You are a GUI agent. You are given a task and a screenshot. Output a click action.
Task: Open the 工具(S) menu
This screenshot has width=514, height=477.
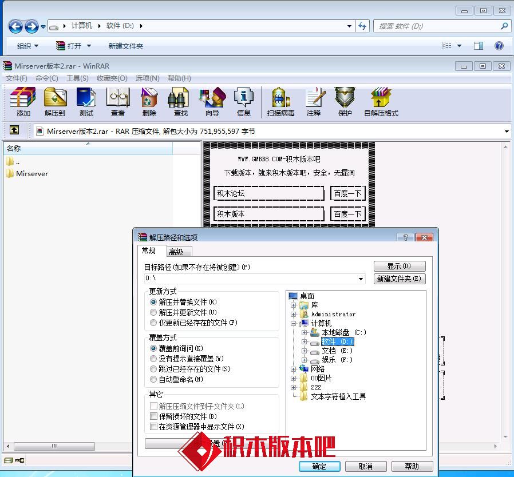click(x=77, y=78)
